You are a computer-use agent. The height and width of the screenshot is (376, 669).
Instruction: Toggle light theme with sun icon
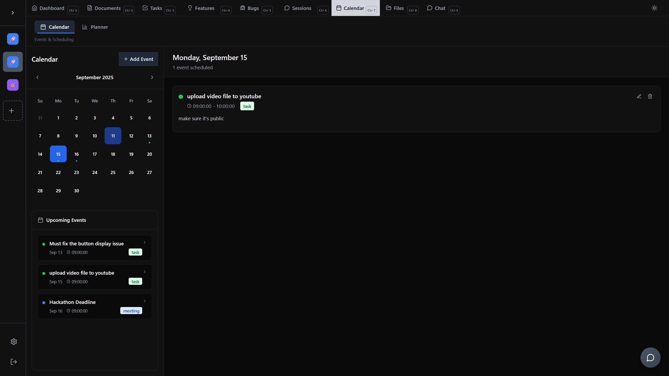point(654,8)
